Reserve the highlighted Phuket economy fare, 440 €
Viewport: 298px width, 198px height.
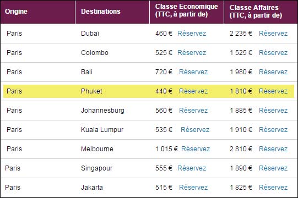click(x=193, y=91)
